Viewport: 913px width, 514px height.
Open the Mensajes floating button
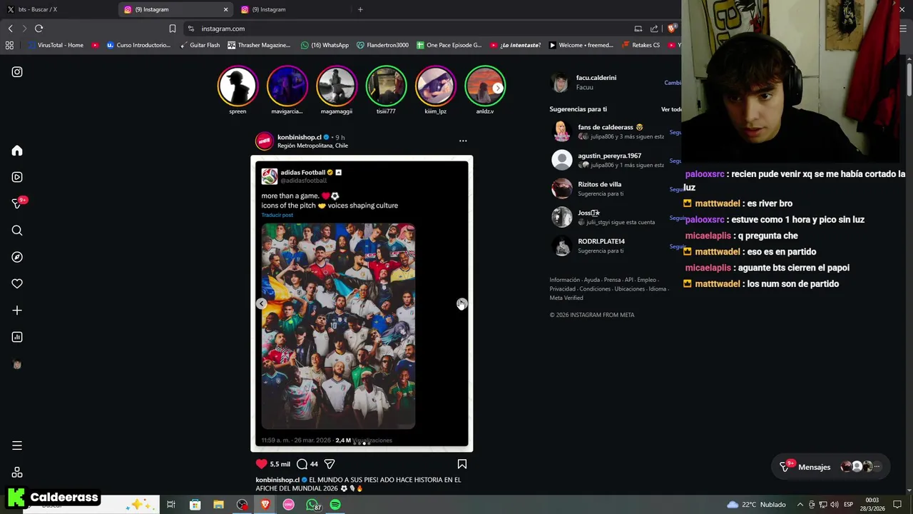pos(831,467)
